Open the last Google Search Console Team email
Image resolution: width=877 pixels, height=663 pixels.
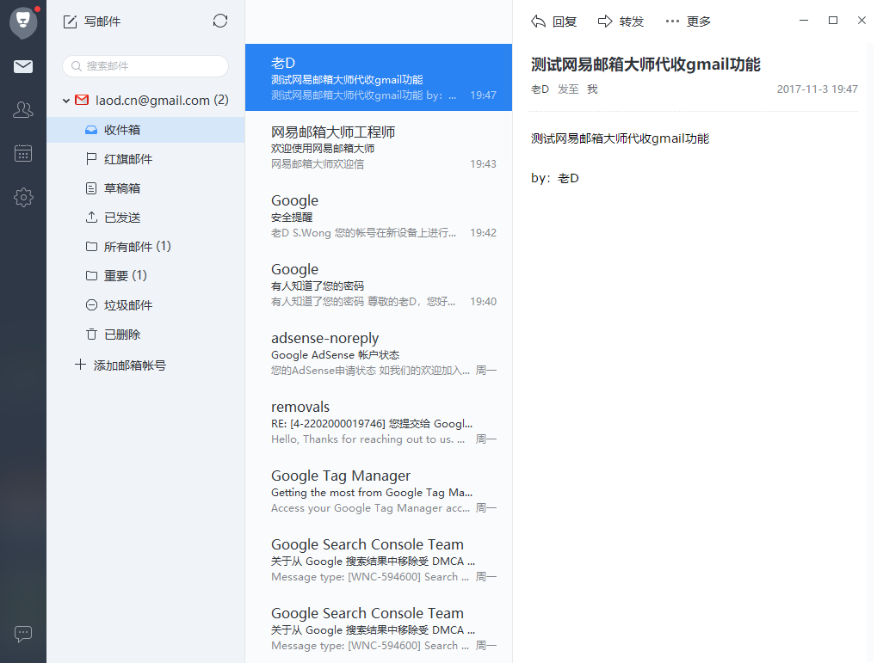pyautogui.click(x=379, y=629)
